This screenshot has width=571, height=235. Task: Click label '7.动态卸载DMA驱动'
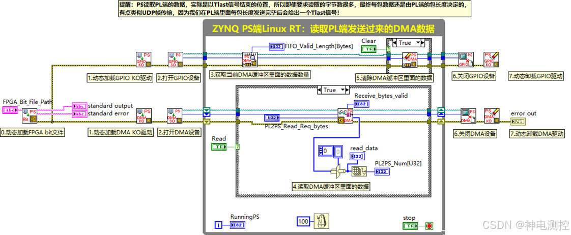tap(537, 133)
